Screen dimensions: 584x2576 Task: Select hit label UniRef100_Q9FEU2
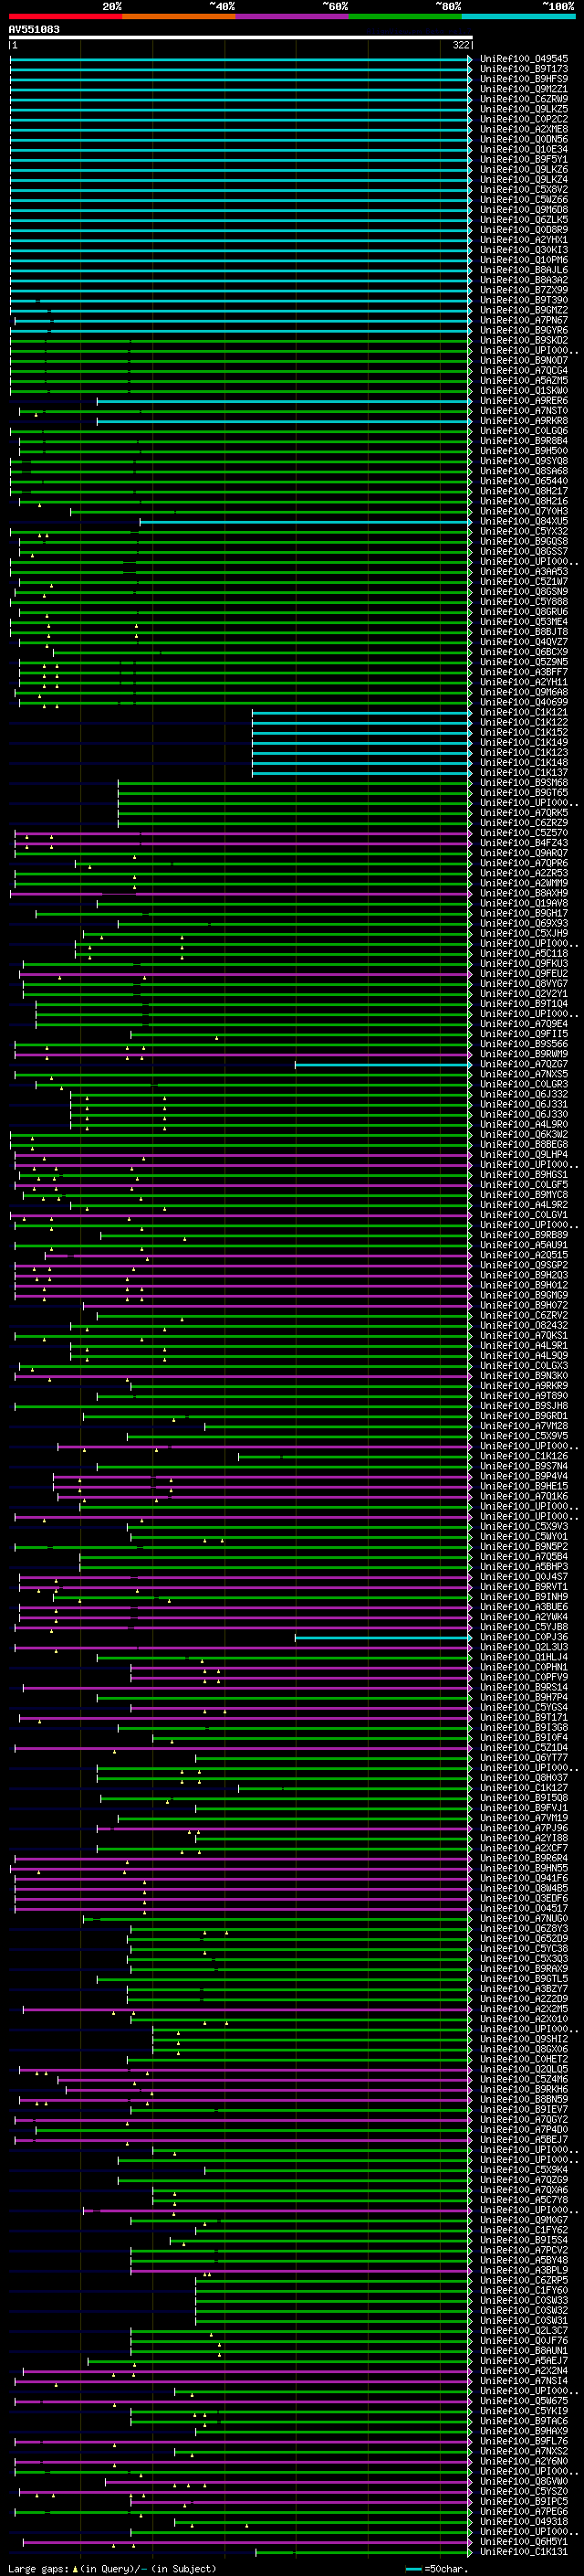pyautogui.click(x=524, y=973)
